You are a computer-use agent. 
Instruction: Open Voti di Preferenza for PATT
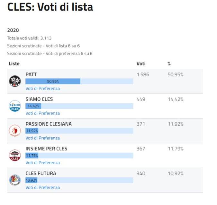coord(42,89)
